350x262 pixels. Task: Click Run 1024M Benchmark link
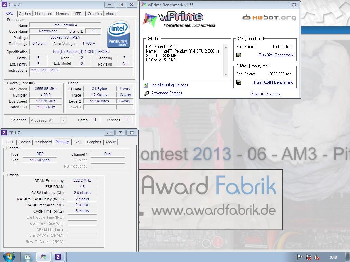[273, 83]
